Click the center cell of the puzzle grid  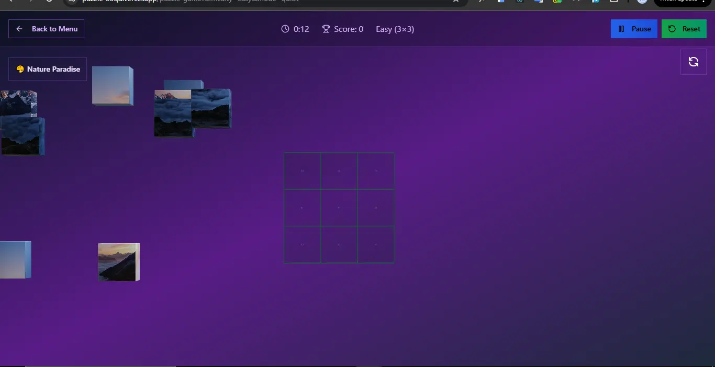tap(339, 208)
